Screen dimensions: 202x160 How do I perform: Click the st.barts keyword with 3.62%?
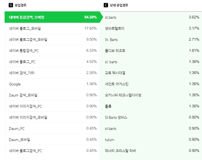[111, 17]
